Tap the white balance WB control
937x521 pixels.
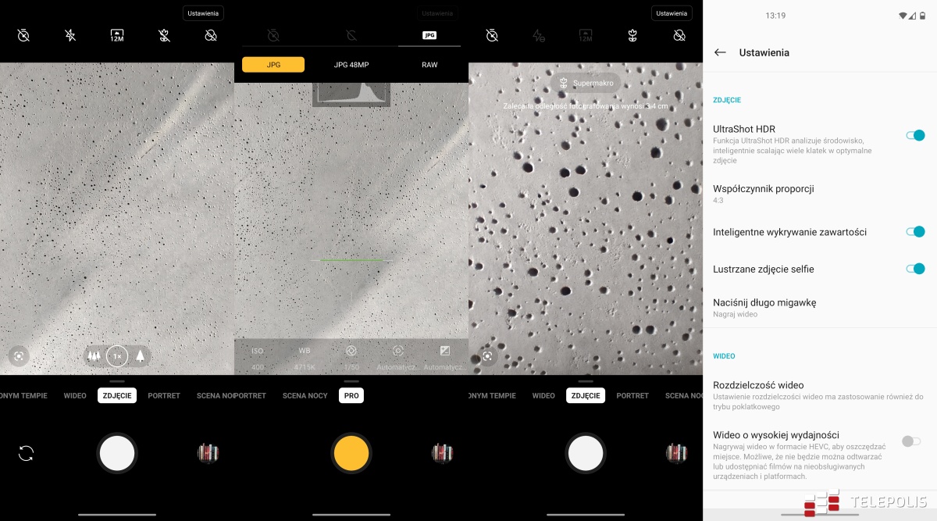pyautogui.click(x=305, y=351)
